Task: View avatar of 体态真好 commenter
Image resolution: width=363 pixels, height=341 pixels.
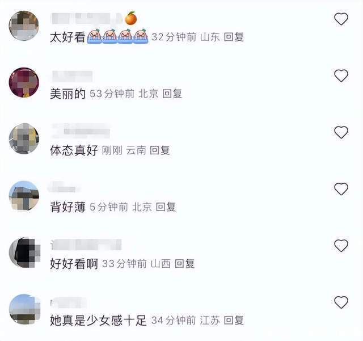Action: click(24, 138)
